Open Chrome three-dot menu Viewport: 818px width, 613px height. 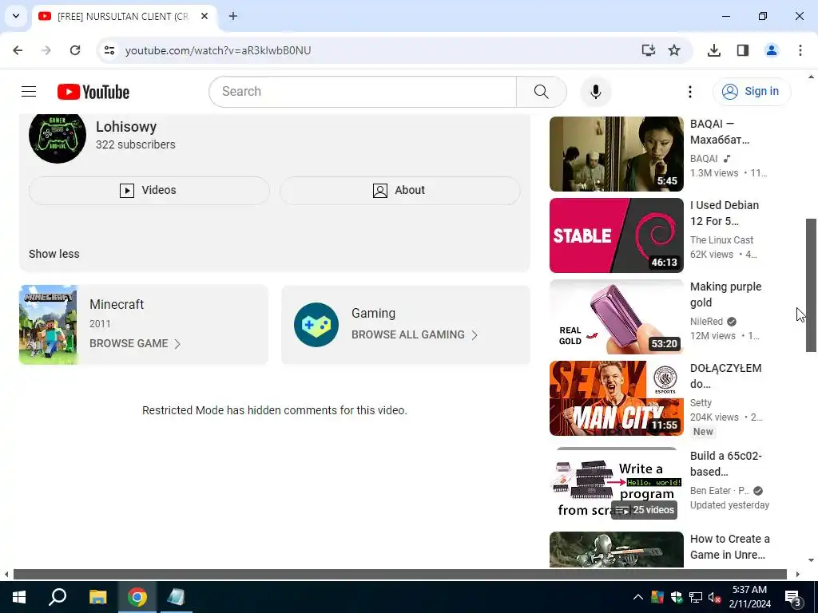[800, 50]
